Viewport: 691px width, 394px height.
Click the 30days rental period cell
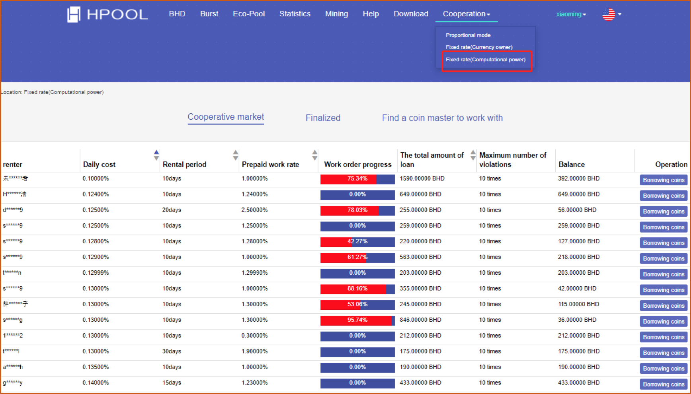point(172,351)
